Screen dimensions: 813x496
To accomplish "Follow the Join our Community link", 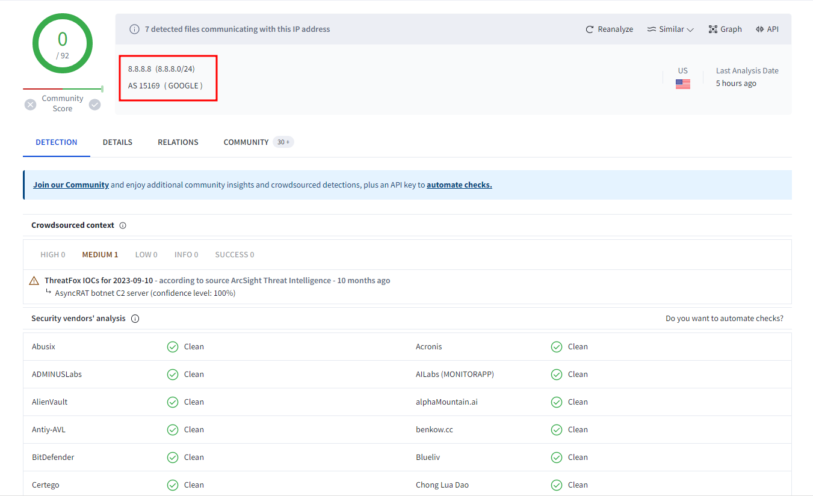I will [x=71, y=185].
